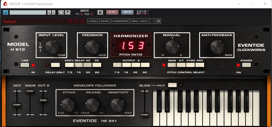Click the L/R channel routing icon
This screenshot has height=127, width=272.
point(142,12)
